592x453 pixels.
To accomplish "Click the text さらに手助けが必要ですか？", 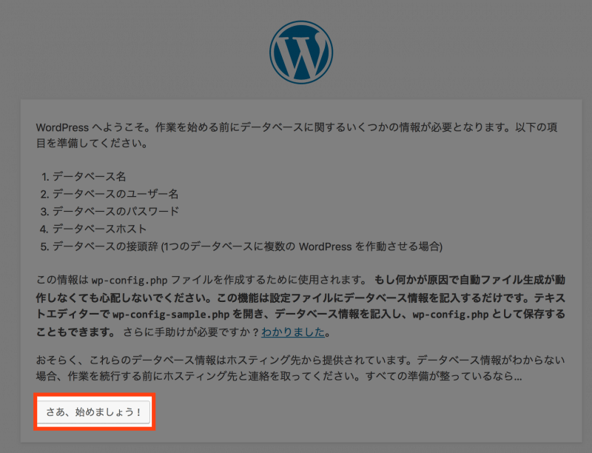I will (192, 332).
